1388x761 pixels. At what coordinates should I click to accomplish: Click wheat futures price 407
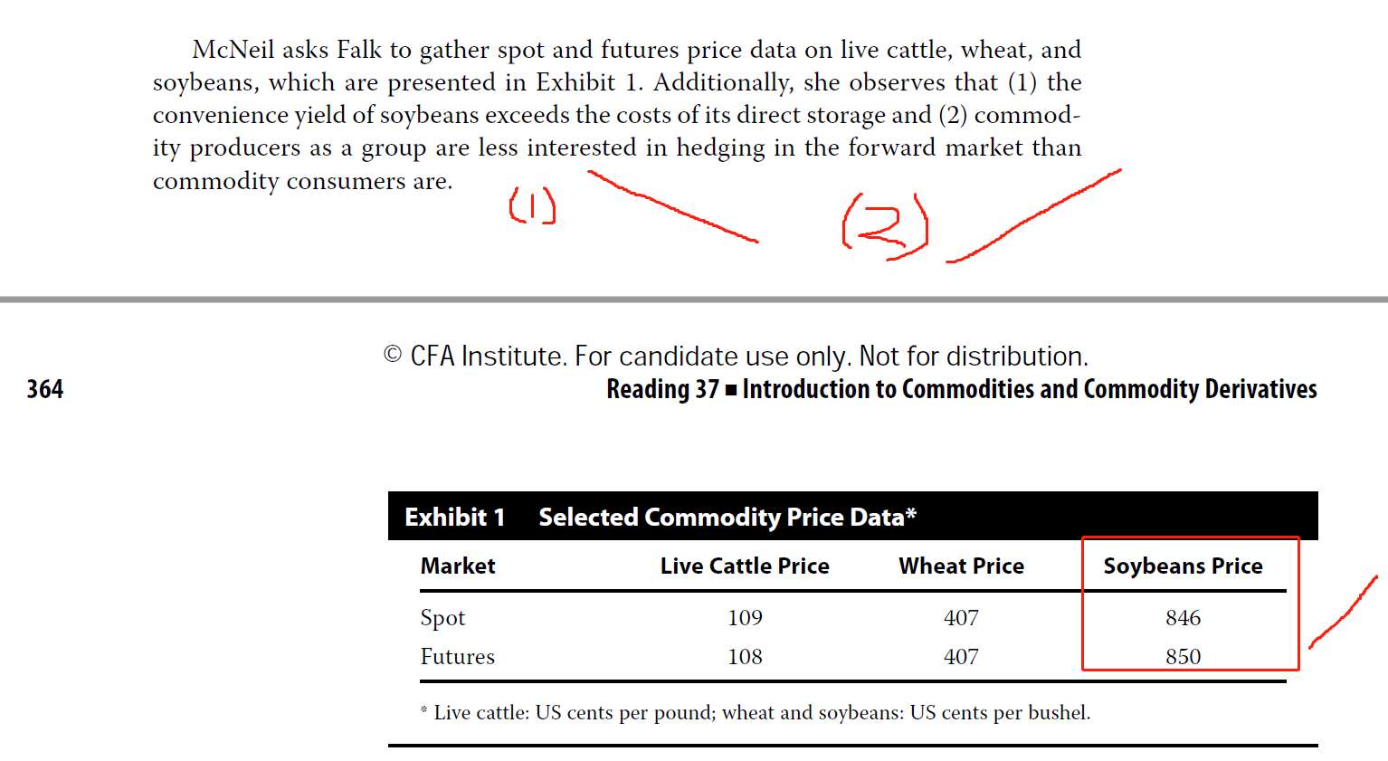(x=961, y=656)
